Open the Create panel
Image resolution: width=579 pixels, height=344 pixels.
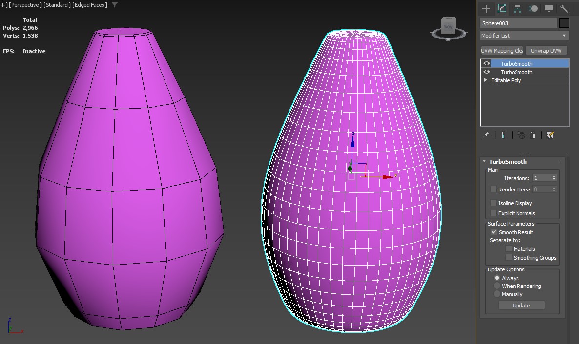tap(486, 8)
